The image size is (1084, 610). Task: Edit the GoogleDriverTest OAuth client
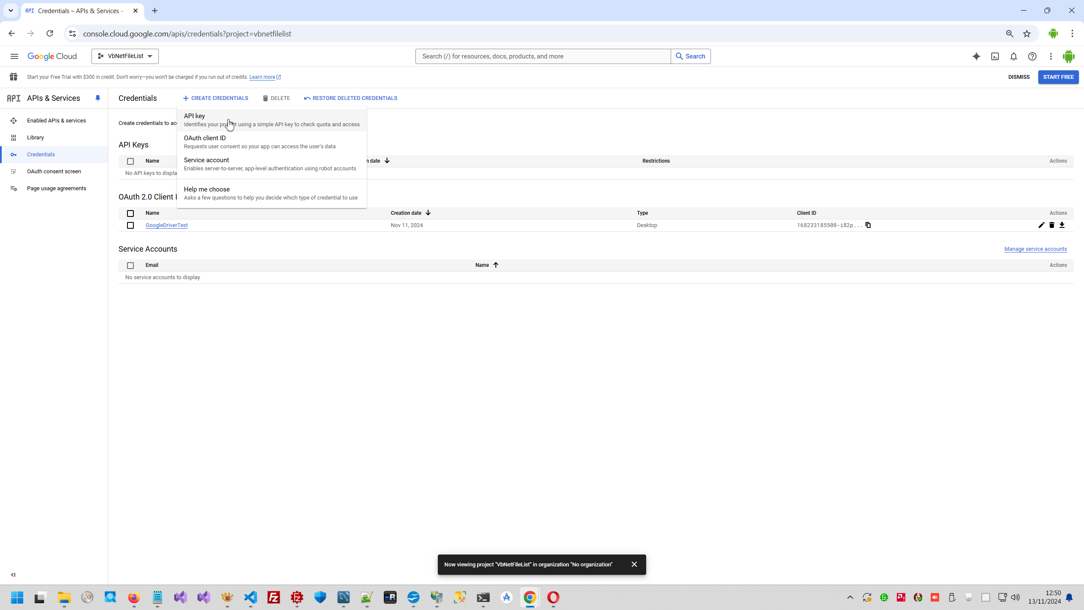1041,225
